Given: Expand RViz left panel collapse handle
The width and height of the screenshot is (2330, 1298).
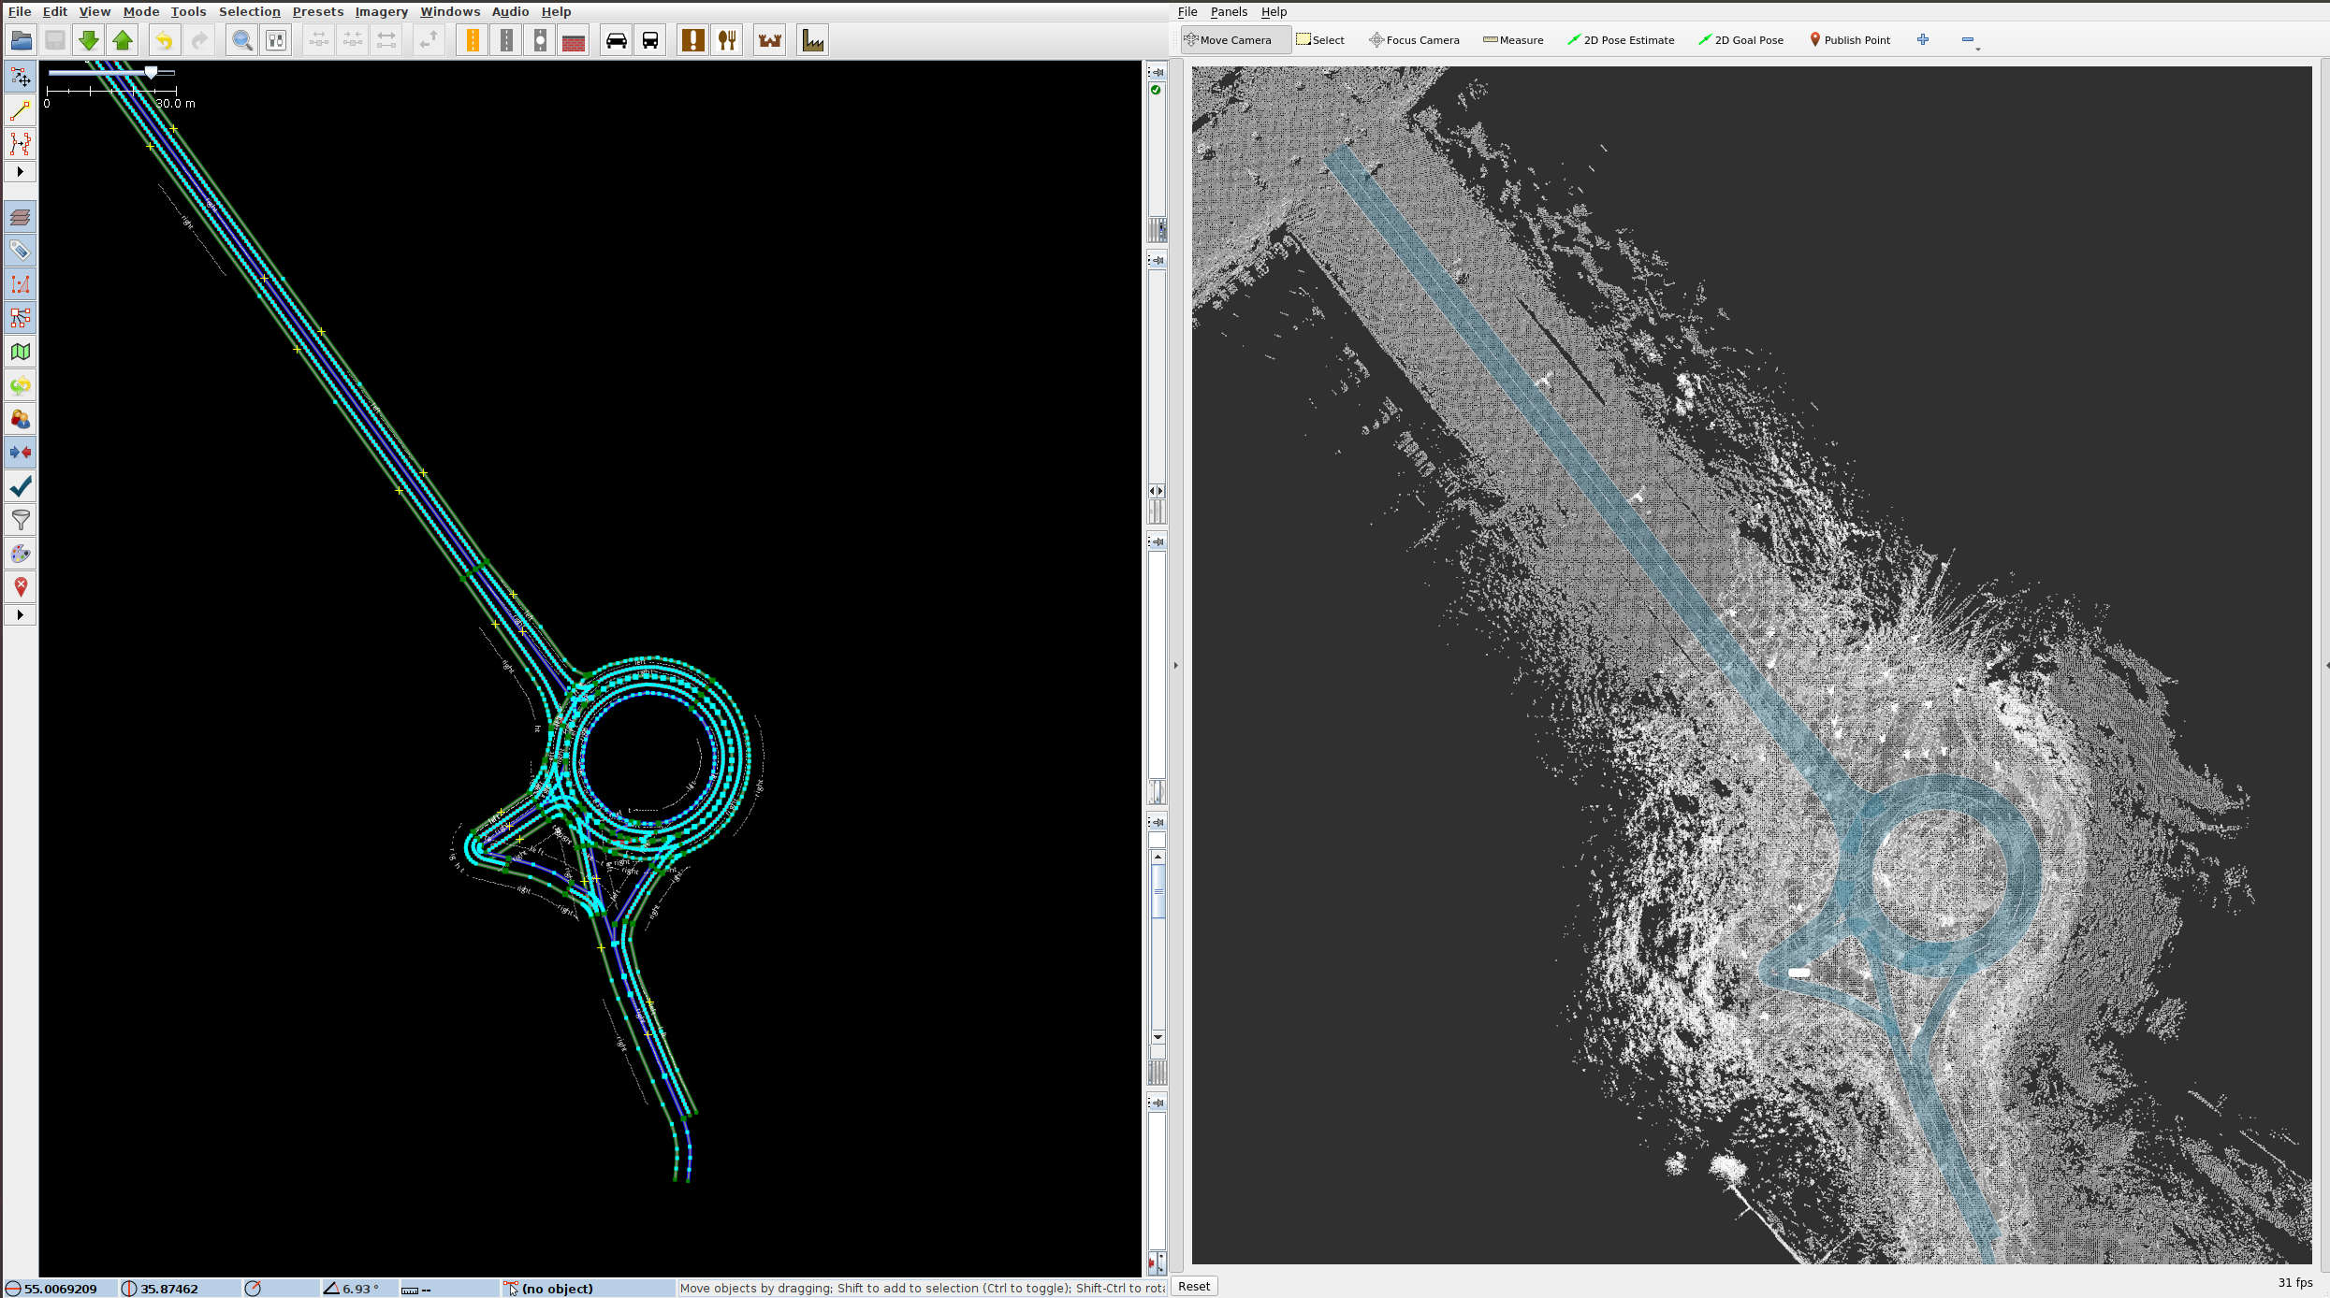Looking at the screenshot, I should click(1176, 665).
